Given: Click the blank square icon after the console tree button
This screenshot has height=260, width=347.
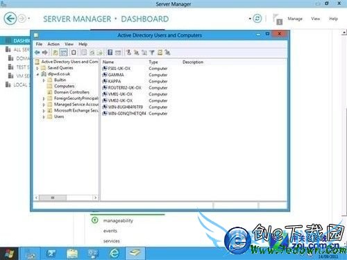Looking at the screenshot, I should [74, 53].
